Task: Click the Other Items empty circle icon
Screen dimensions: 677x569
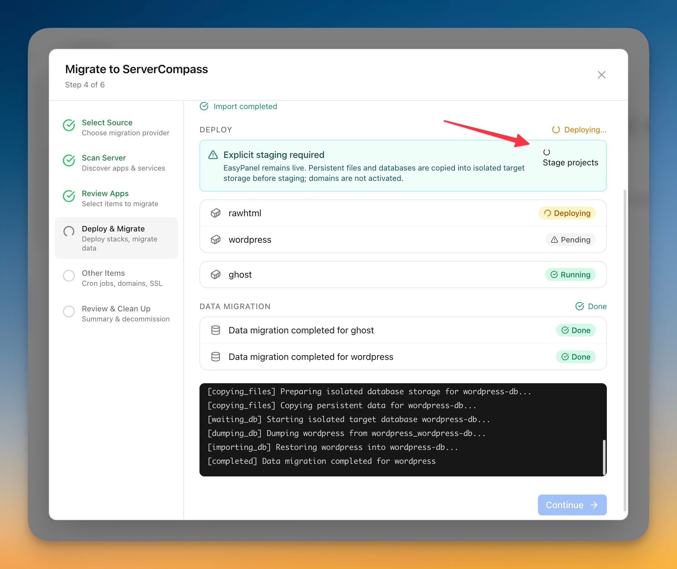Action: [x=69, y=276]
